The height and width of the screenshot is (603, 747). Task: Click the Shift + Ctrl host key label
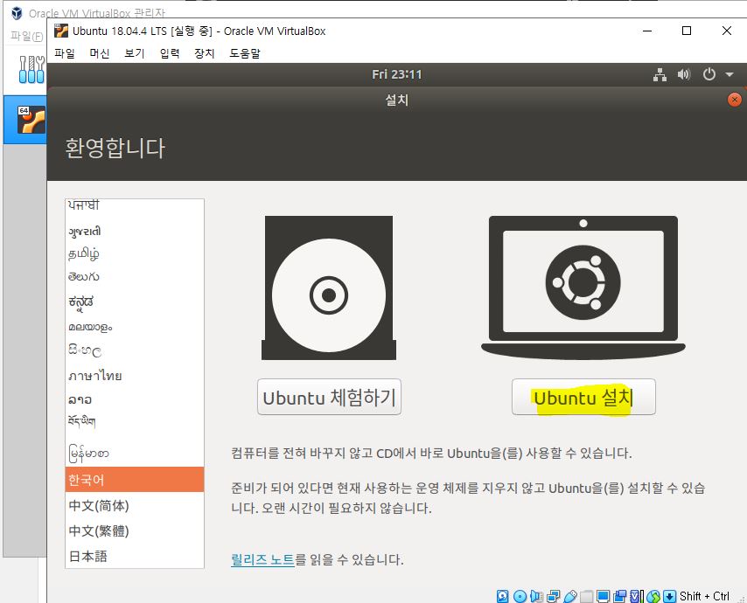(704, 596)
